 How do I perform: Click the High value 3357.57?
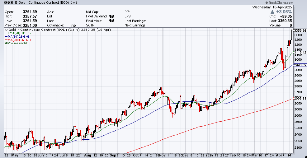pyautogui.click(x=30, y=16)
